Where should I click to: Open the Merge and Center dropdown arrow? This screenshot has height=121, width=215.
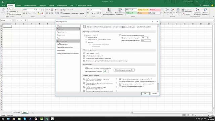(85, 13)
